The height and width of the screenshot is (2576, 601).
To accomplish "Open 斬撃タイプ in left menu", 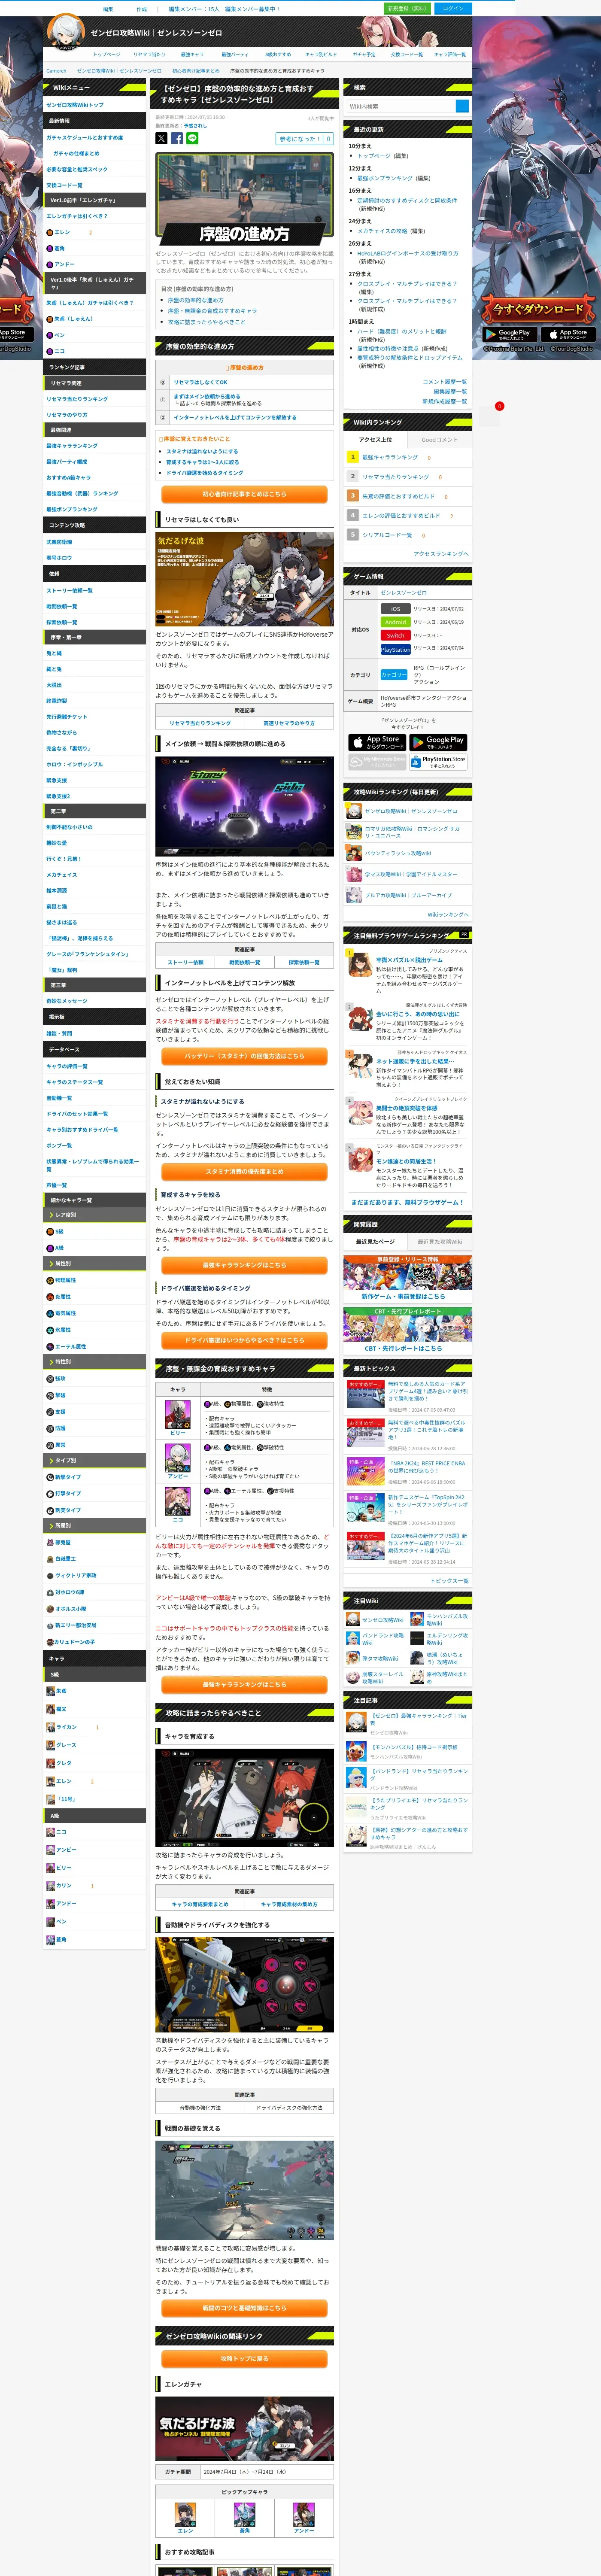I will click(x=63, y=1477).
